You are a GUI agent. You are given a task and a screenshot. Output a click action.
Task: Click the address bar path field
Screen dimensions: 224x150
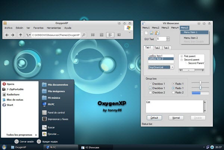(x=56, y=35)
